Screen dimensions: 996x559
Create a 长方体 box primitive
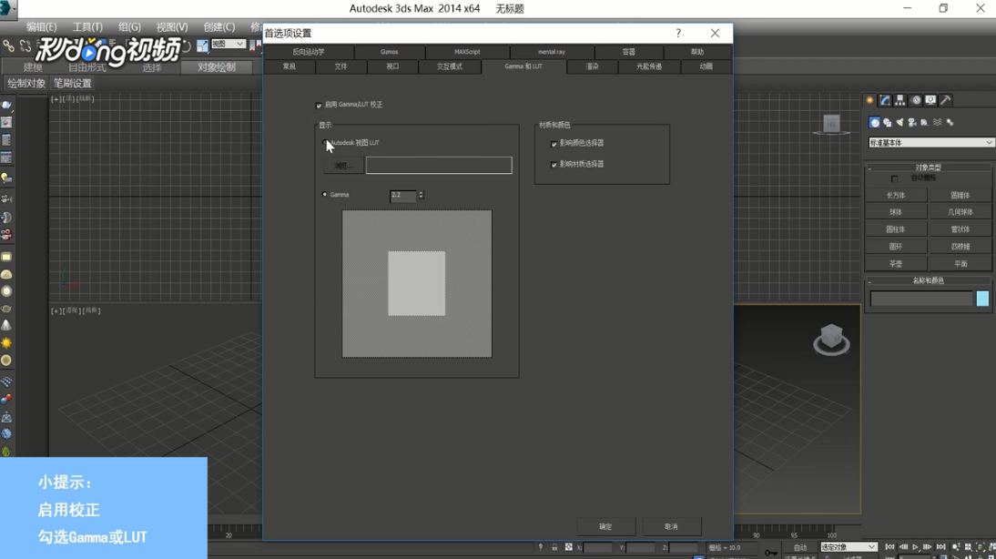[x=896, y=196]
